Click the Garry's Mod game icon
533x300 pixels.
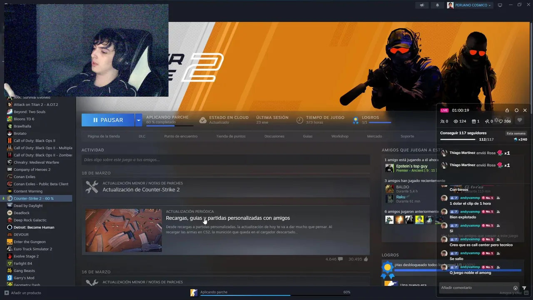10,278
